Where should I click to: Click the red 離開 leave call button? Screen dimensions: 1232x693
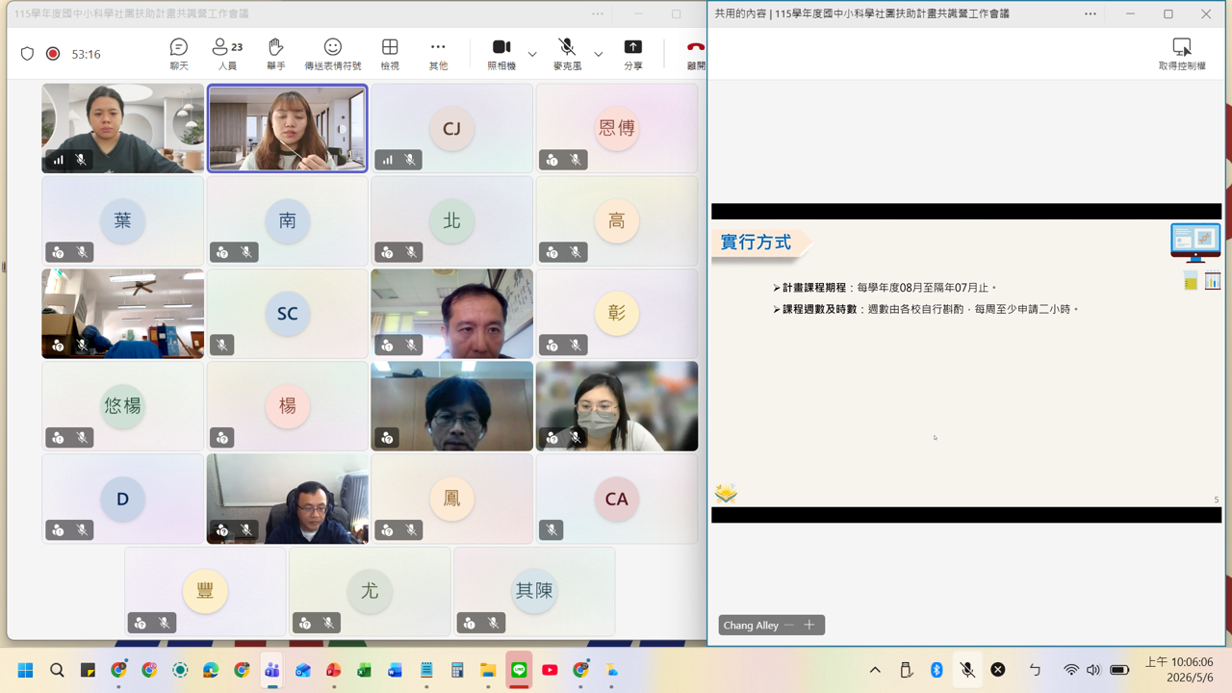click(x=695, y=54)
